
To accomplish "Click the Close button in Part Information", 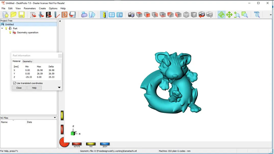I will (19, 88).
